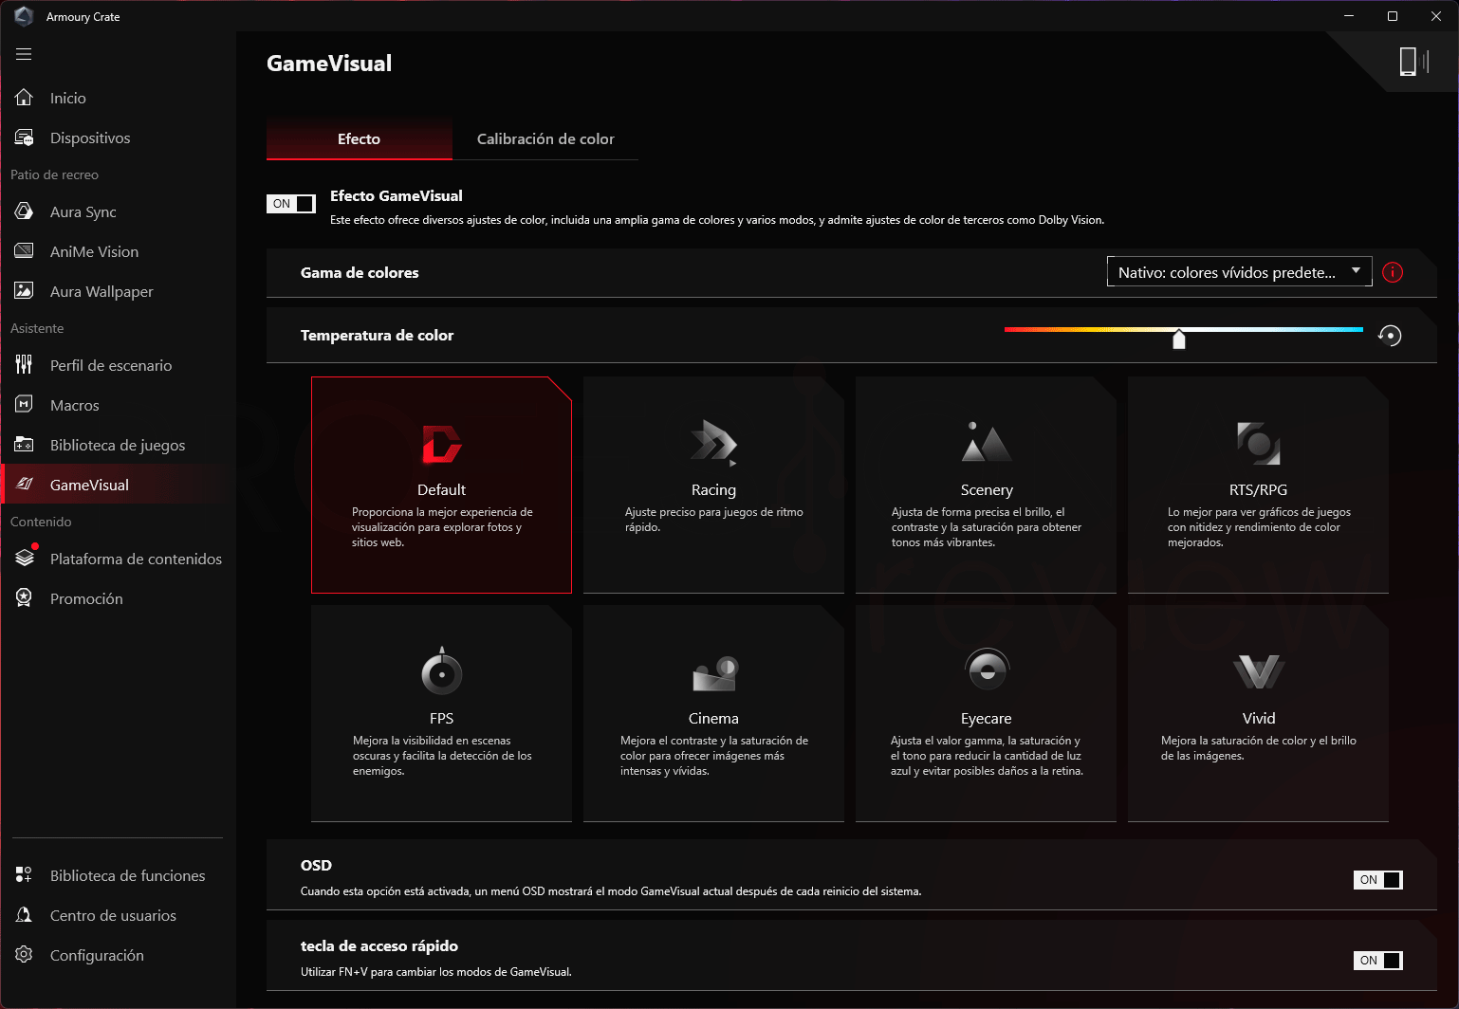The height and width of the screenshot is (1009, 1459).
Task: Toggle the tecla de acceso rápido switch
Action: pos(1377,960)
